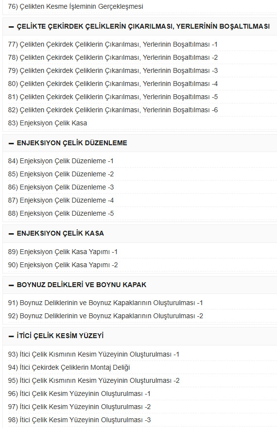
Task: Select lesson 95 İtici Çelik Kısmının Kesim -2
Action: 94,380
